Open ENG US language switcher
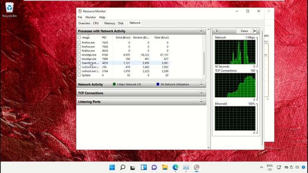 [x=269, y=167]
